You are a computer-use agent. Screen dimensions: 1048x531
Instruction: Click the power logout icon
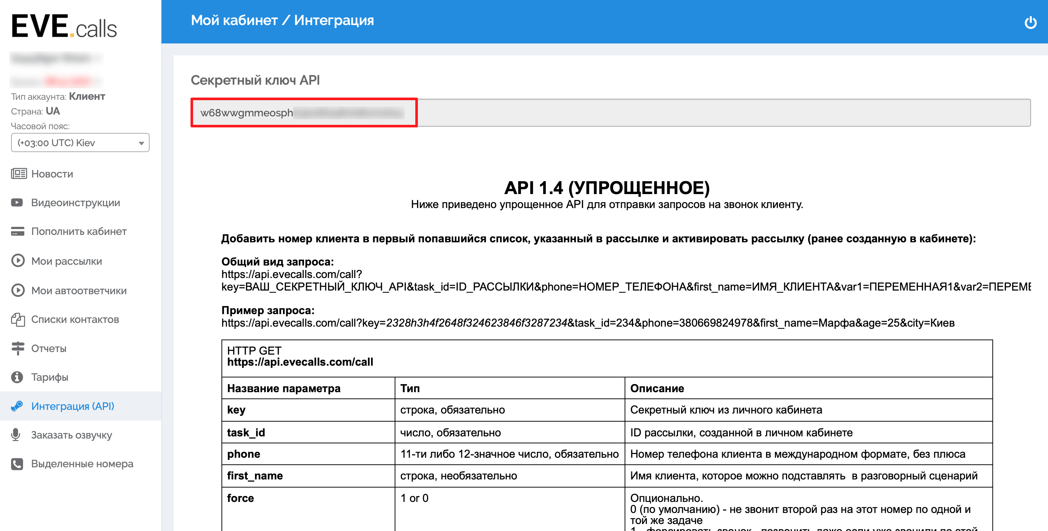click(1030, 22)
